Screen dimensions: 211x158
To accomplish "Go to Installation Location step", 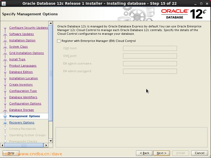I will click(24, 78).
